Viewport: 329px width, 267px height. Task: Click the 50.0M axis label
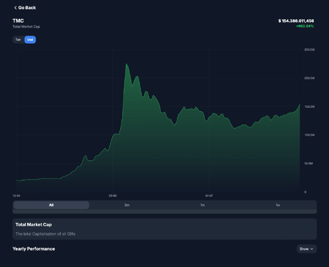(x=309, y=163)
